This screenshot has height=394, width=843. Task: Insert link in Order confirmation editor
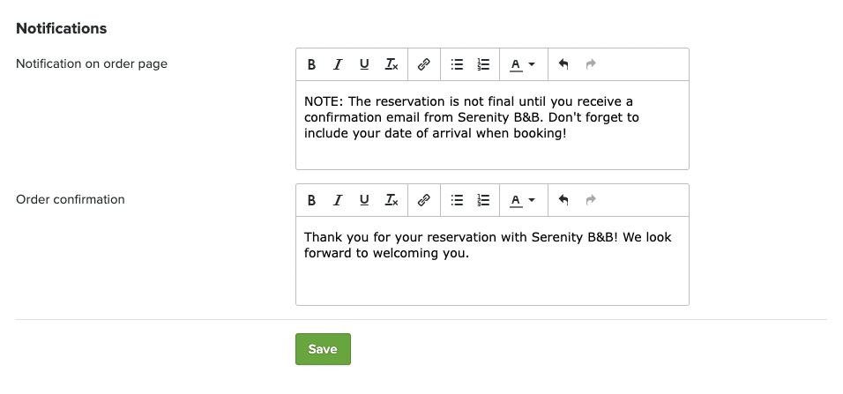pyautogui.click(x=423, y=200)
